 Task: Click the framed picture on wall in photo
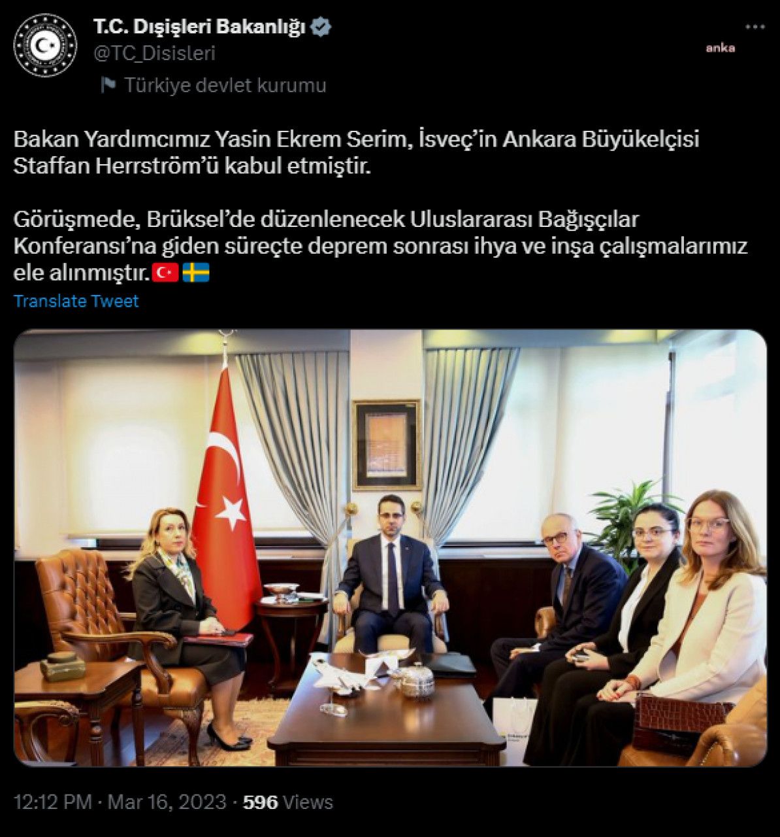tap(387, 445)
